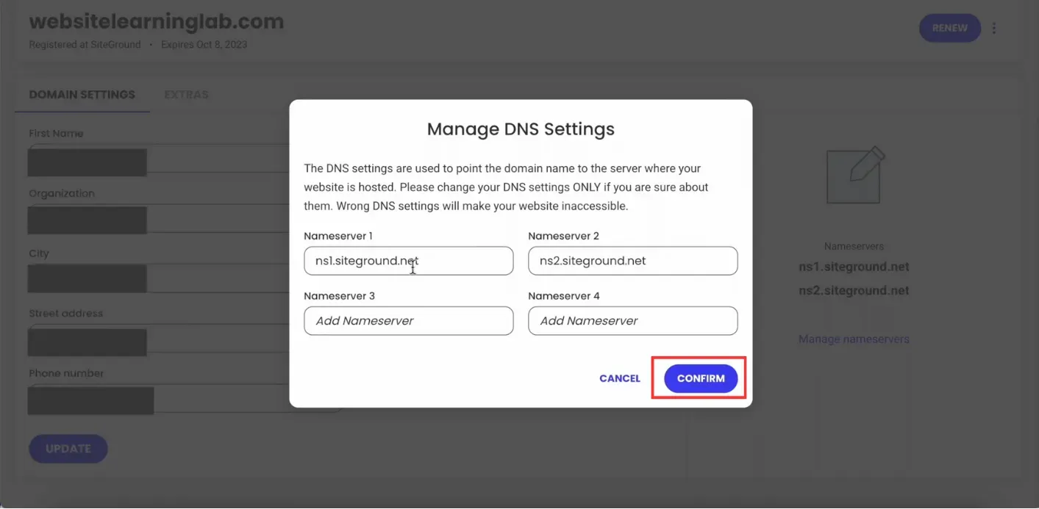Image resolution: width=1039 pixels, height=509 pixels.
Task: Select the DOMAIN SETTINGS tab
Action: pyautogui.click(x=82, y=95)
